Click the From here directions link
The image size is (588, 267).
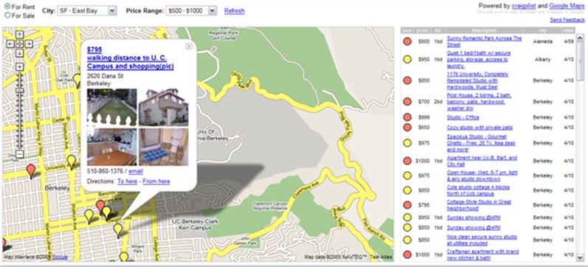click(156, 181)
